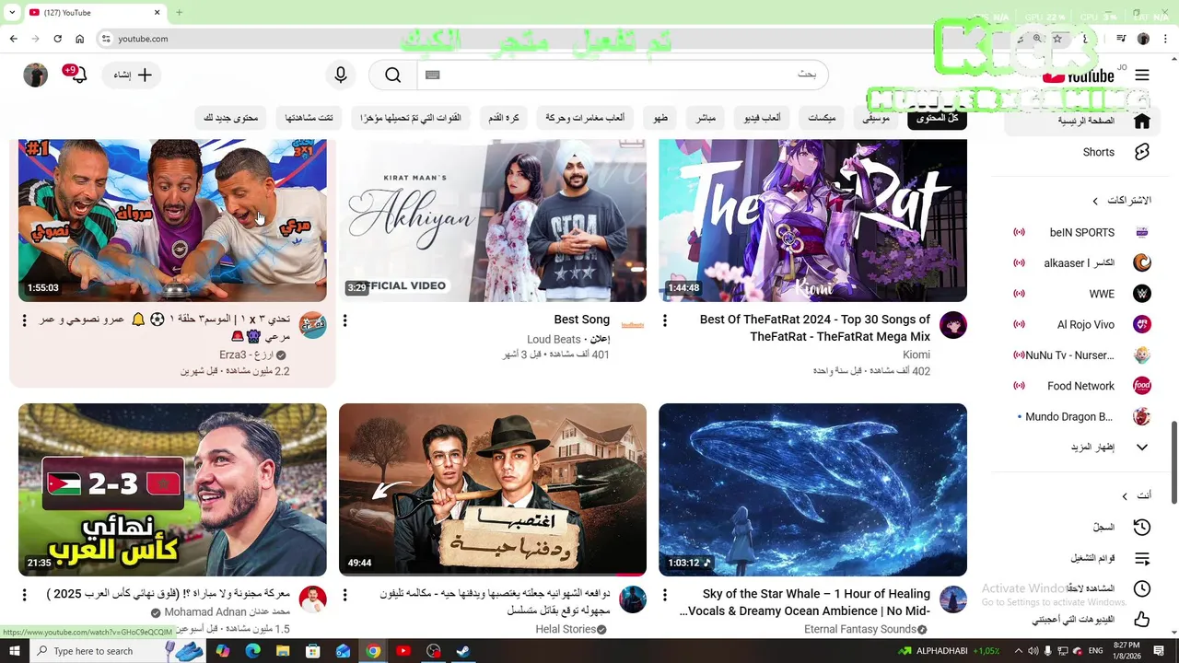The height and width of the screenshot is (663, 1179).
Task: Open Chrome media control icon
Action: [1121, 39]
